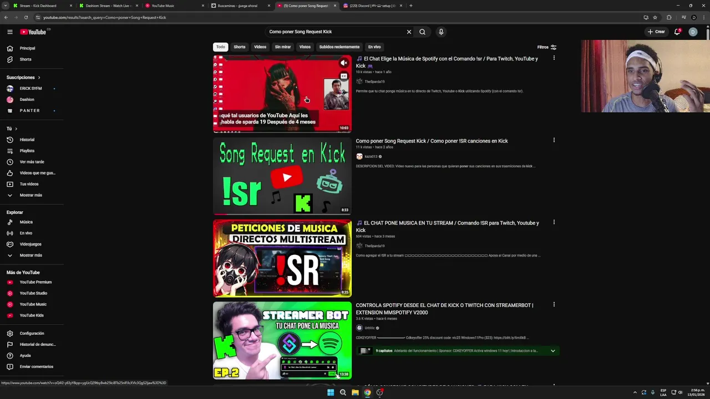Toggle captions on the first video preview
This screenshot has height=399, width=710.
(344, 76)
